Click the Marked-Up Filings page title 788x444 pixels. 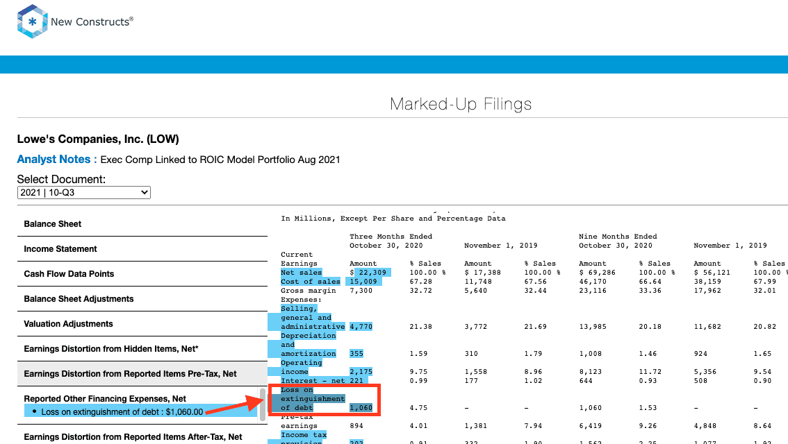[x=461, y=104]
